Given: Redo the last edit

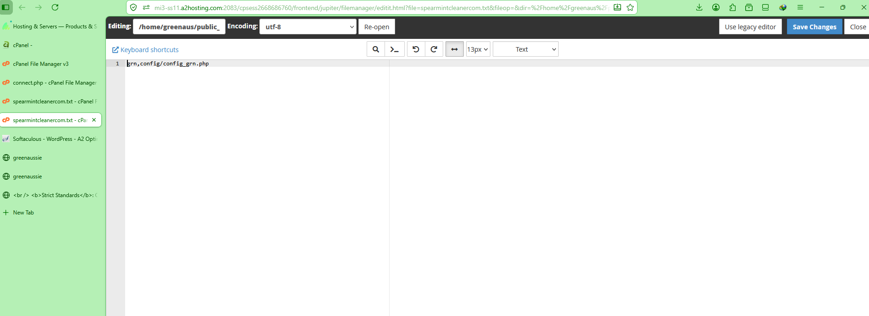Looking at the screenshot, I should pos(434,49).
